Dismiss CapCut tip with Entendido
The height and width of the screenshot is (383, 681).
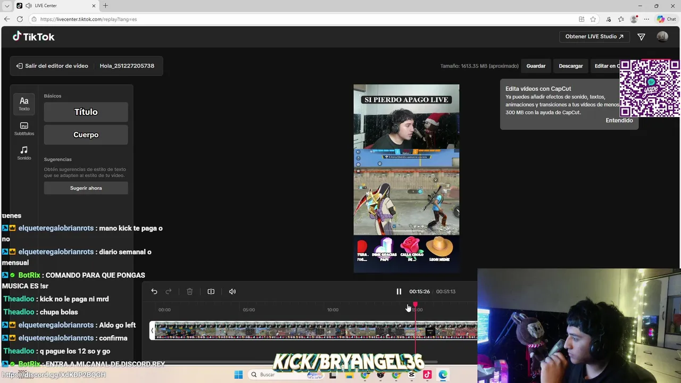click(619, 120)
